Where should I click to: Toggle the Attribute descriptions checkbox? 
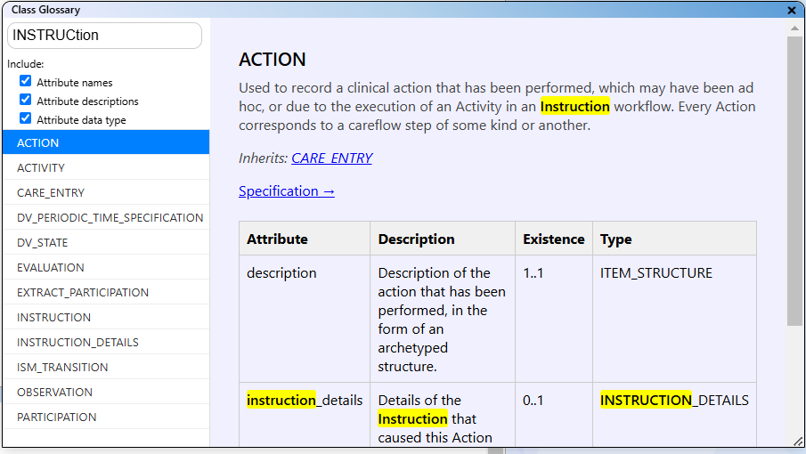coord(25,101)
